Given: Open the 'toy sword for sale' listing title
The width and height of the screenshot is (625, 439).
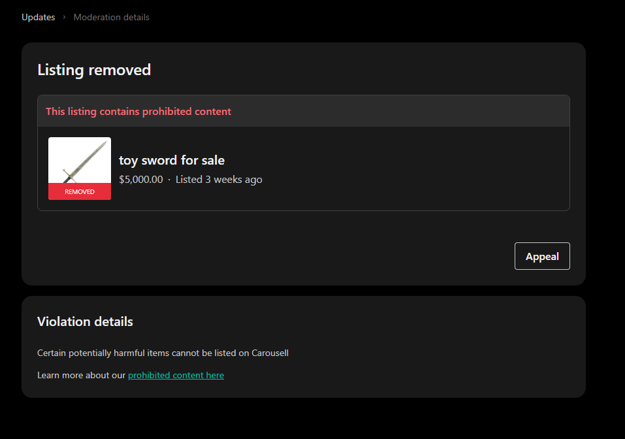Looking at the screenshot, I should [x=172, y=160].
